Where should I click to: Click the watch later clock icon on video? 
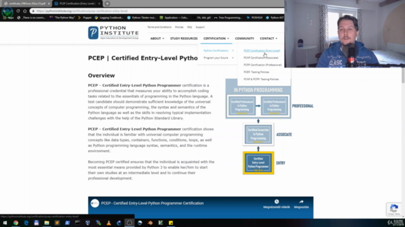click(277, 202)
